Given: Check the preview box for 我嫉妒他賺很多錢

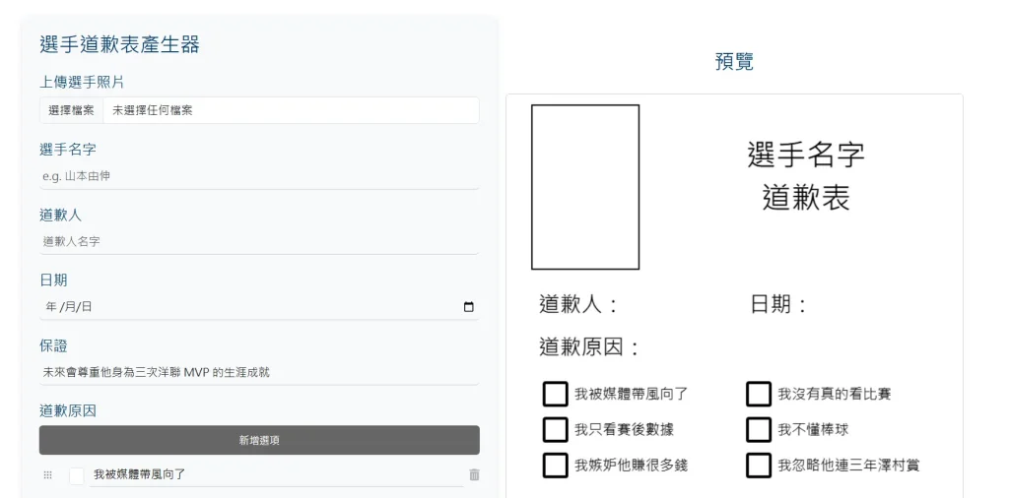Looking at the screenshot, I should tap(555, 466).
